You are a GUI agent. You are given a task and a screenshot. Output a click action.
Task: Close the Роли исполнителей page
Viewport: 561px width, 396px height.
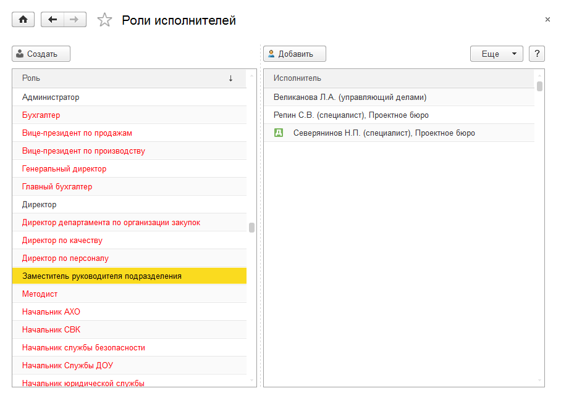tap(547, 20)
